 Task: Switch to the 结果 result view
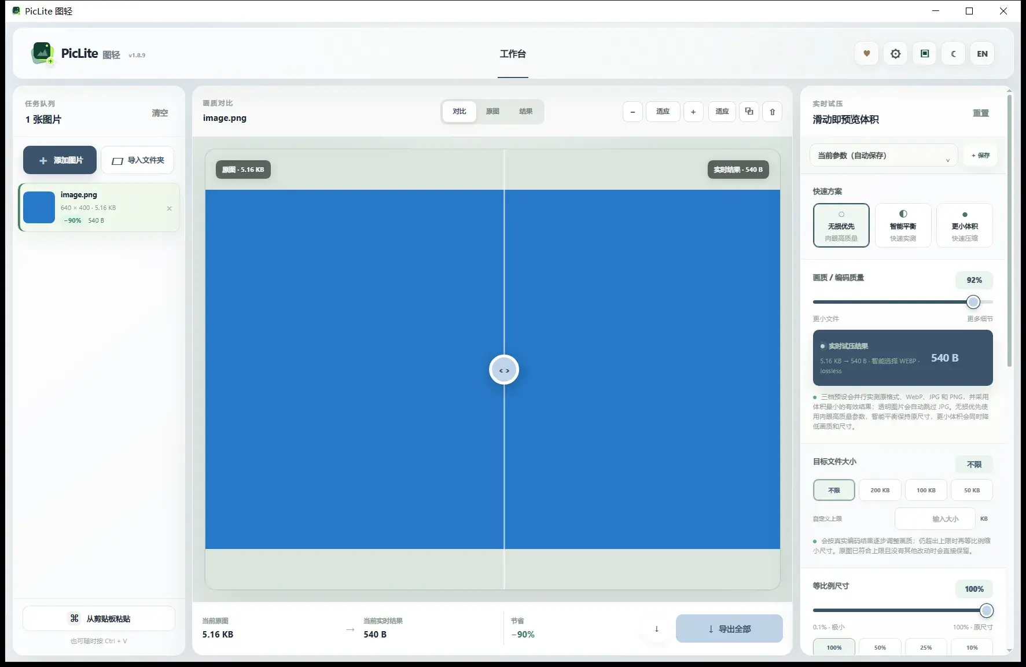525,112
